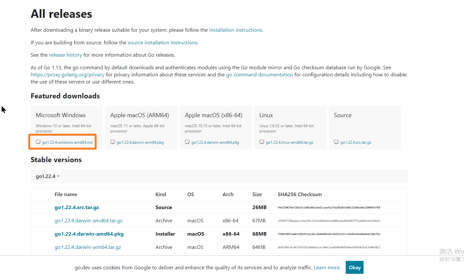Click the SHA256 Checksum column header
This screenshot has height=279, width=464.
pyautogui.click(x=300, y=194)
